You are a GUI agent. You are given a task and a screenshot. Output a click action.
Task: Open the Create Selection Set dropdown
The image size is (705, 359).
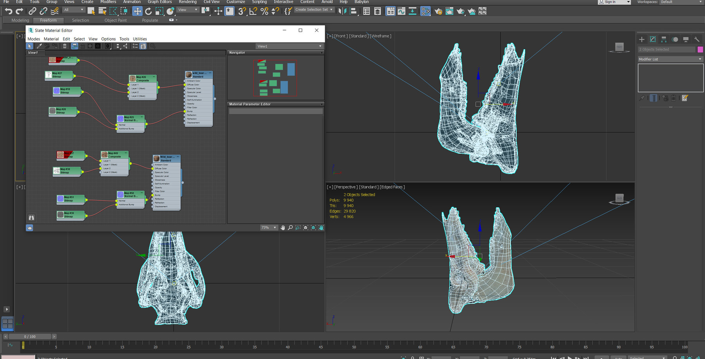click(x=314, y=10)
